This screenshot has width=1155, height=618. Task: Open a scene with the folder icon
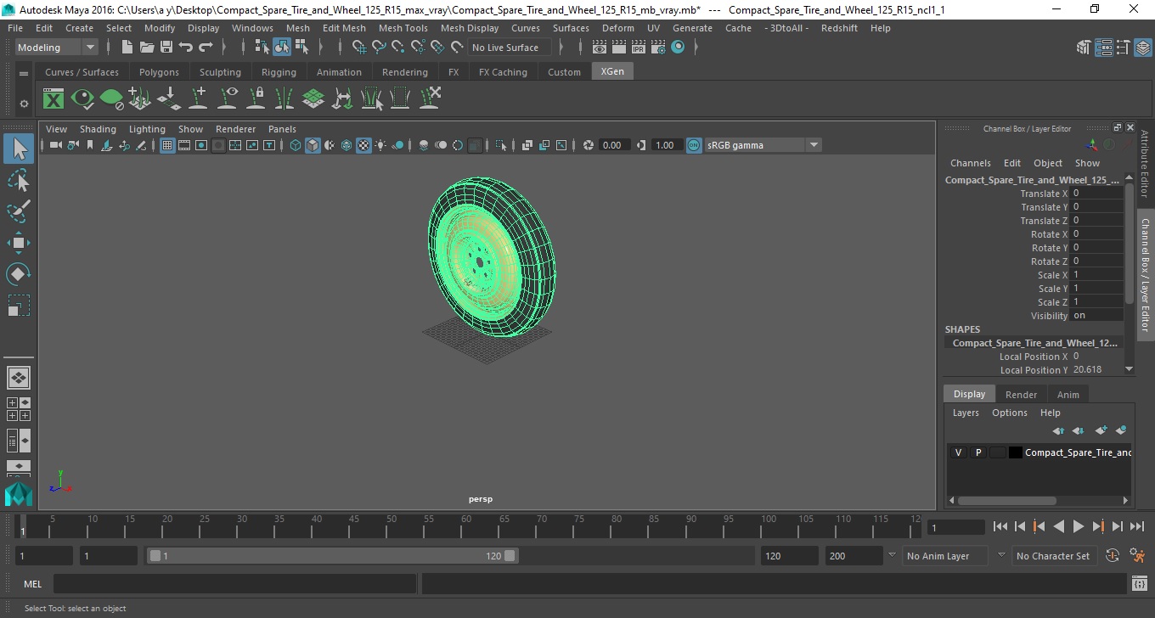coord(147,48)
